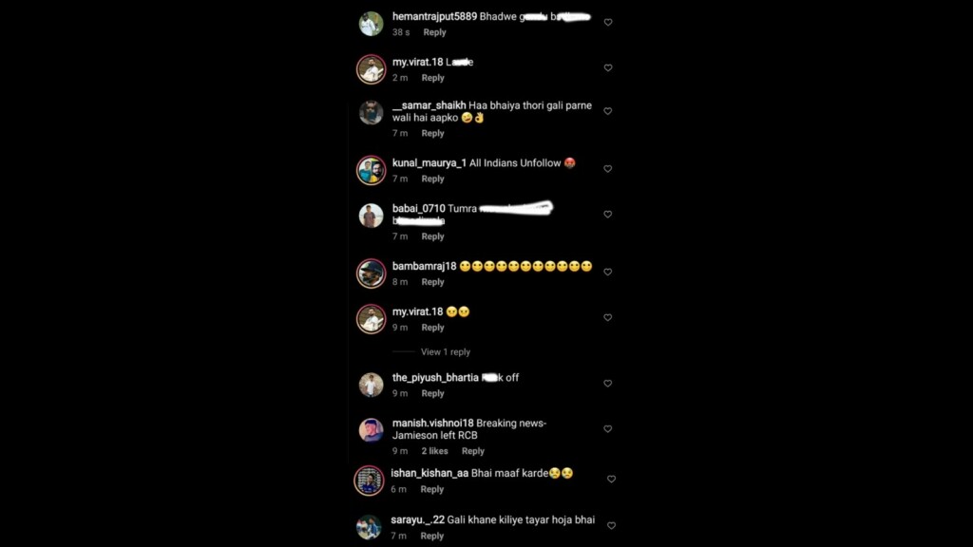Reply to manish.vishnoi18's comment
Screen dimensions: 973x547
pos(473,451)
